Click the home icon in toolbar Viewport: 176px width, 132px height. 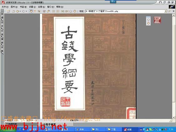coord(13,11)
